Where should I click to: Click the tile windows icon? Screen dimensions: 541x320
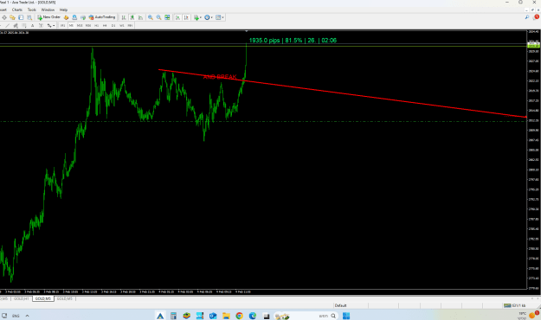click(x=167, y=17)
